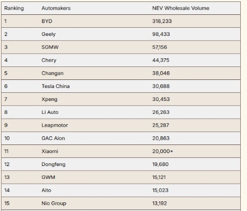Click GWM's volume 15,121
The image size is (247, 211).
point(159,178)
